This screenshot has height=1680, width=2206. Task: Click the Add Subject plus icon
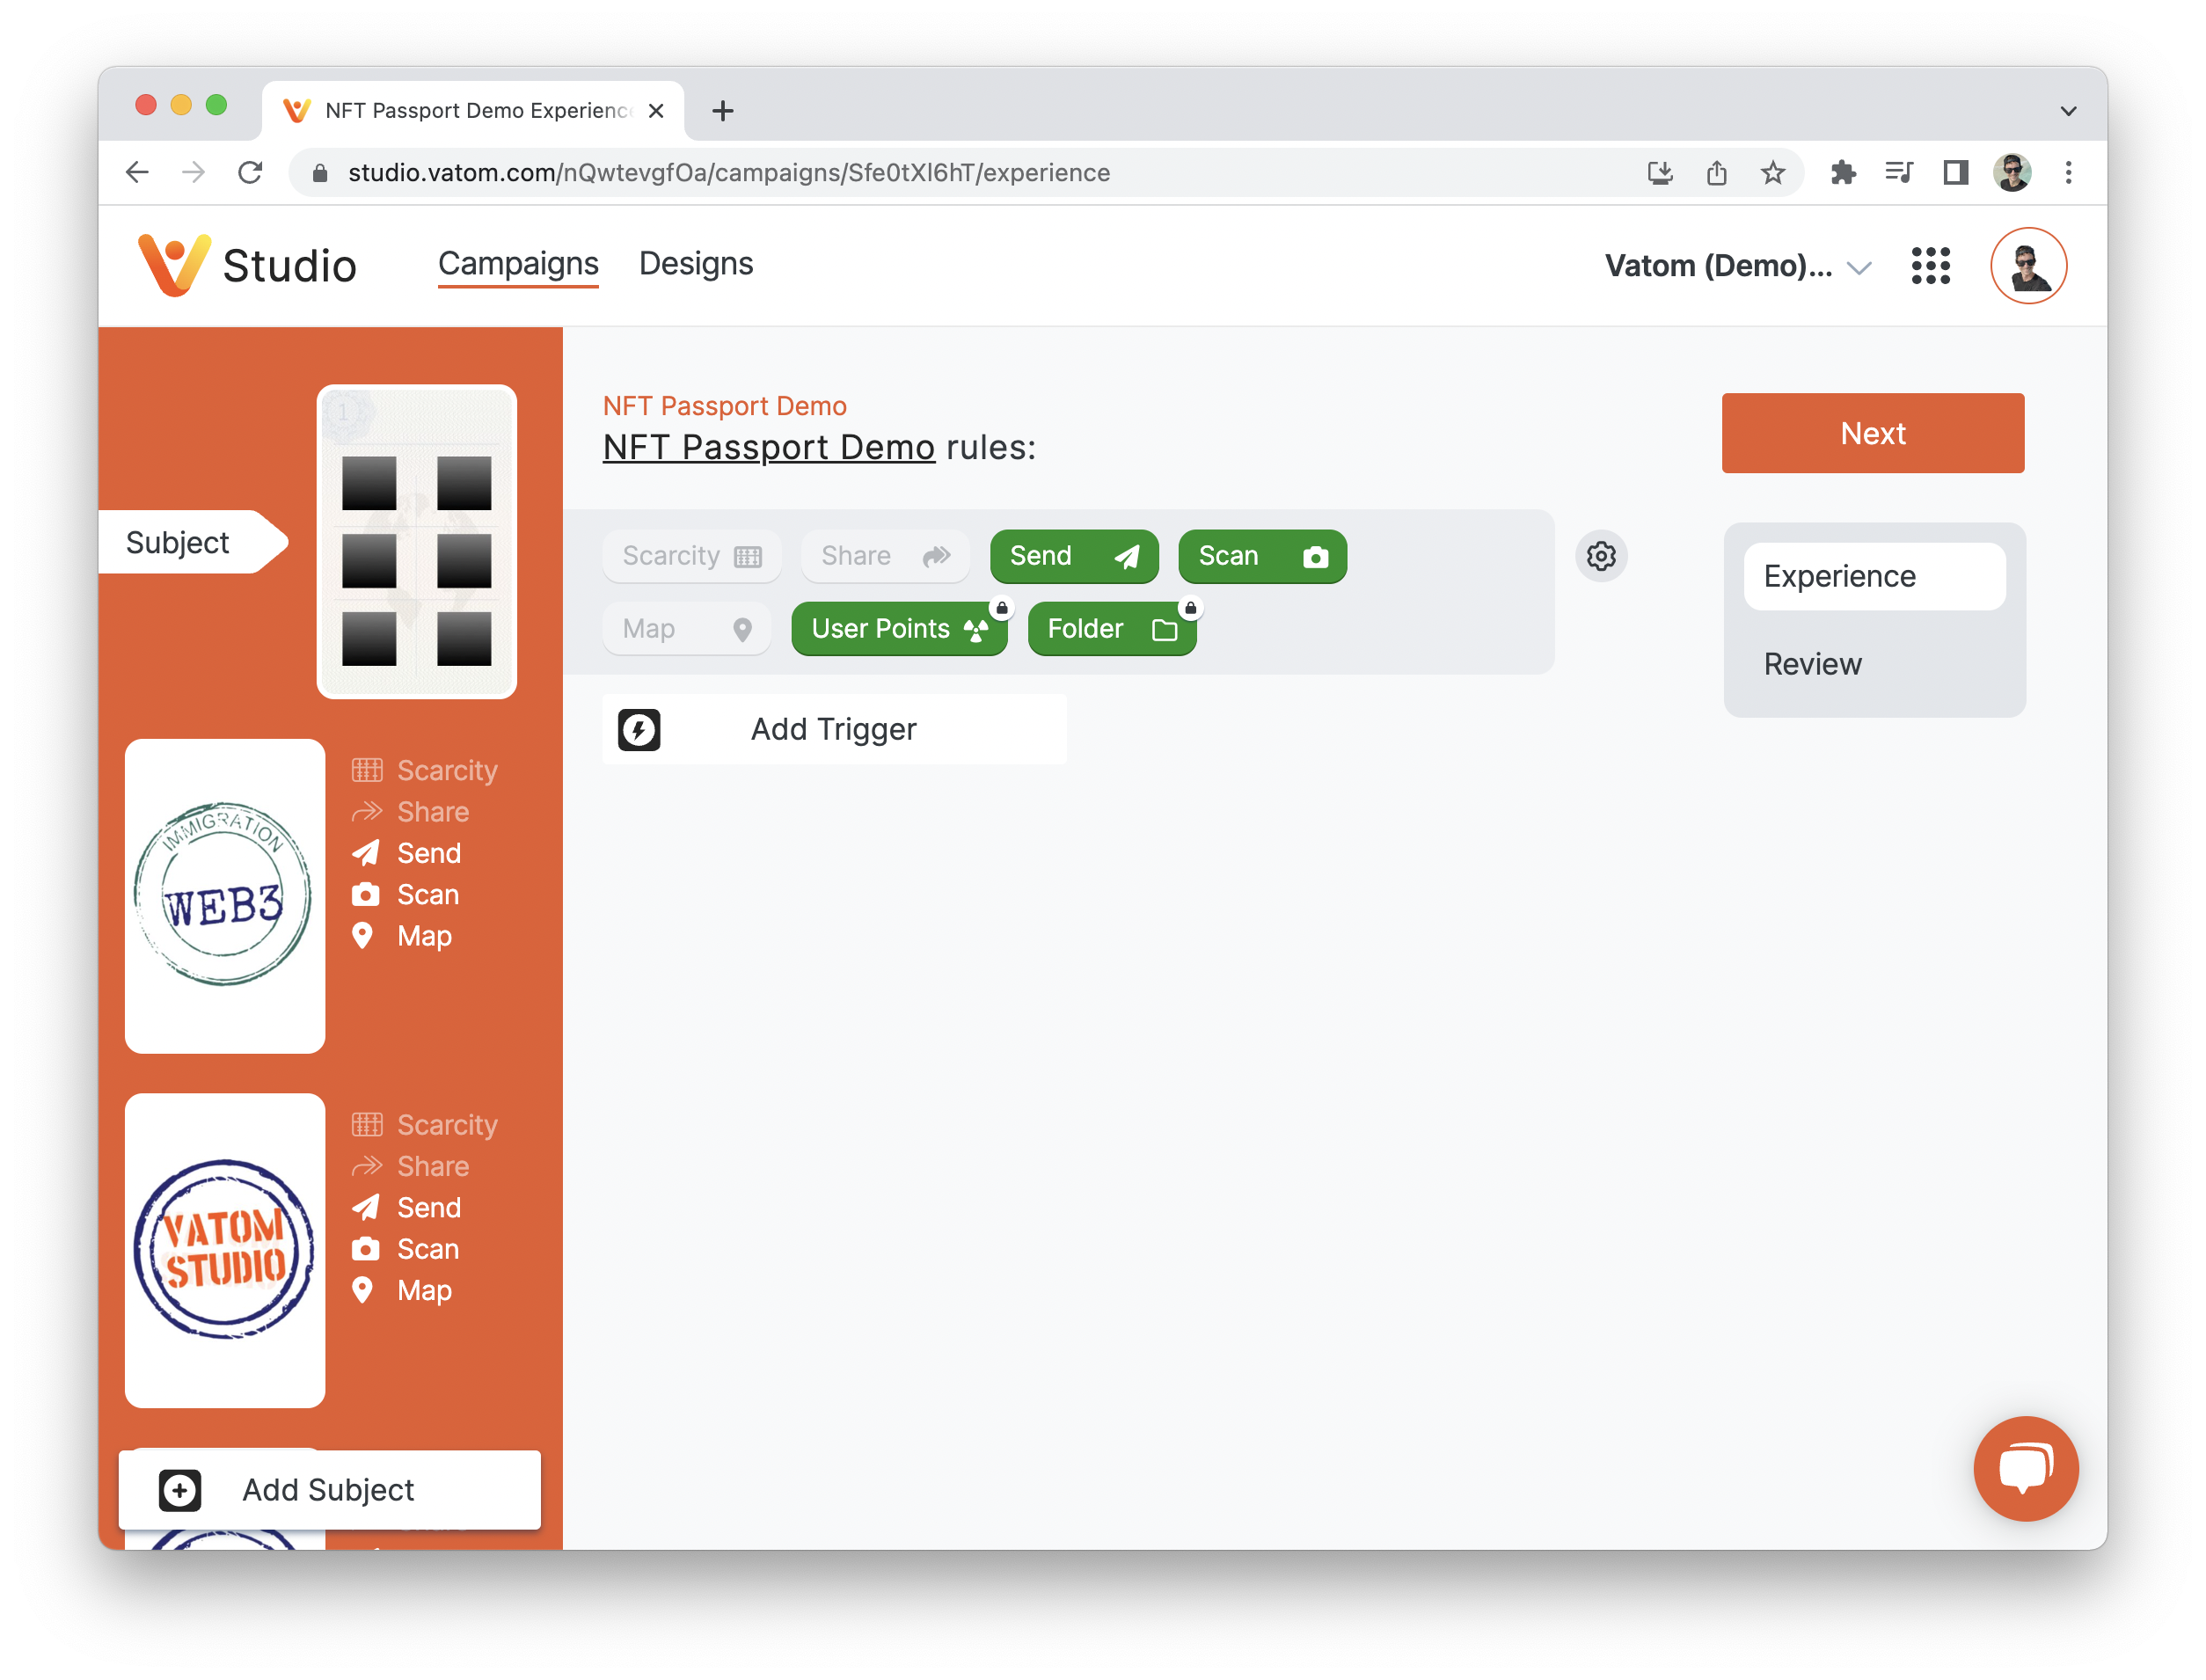coord(180,1489)
